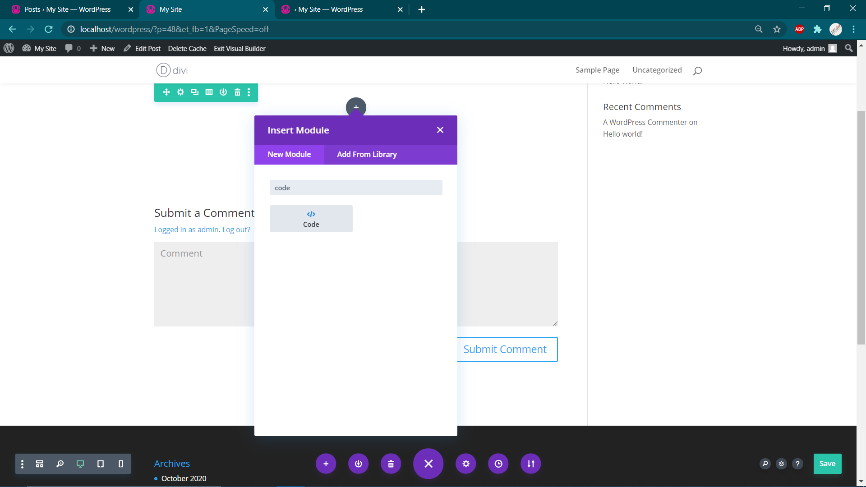Switch to Add From Library tab

click(x=367, y=154)
